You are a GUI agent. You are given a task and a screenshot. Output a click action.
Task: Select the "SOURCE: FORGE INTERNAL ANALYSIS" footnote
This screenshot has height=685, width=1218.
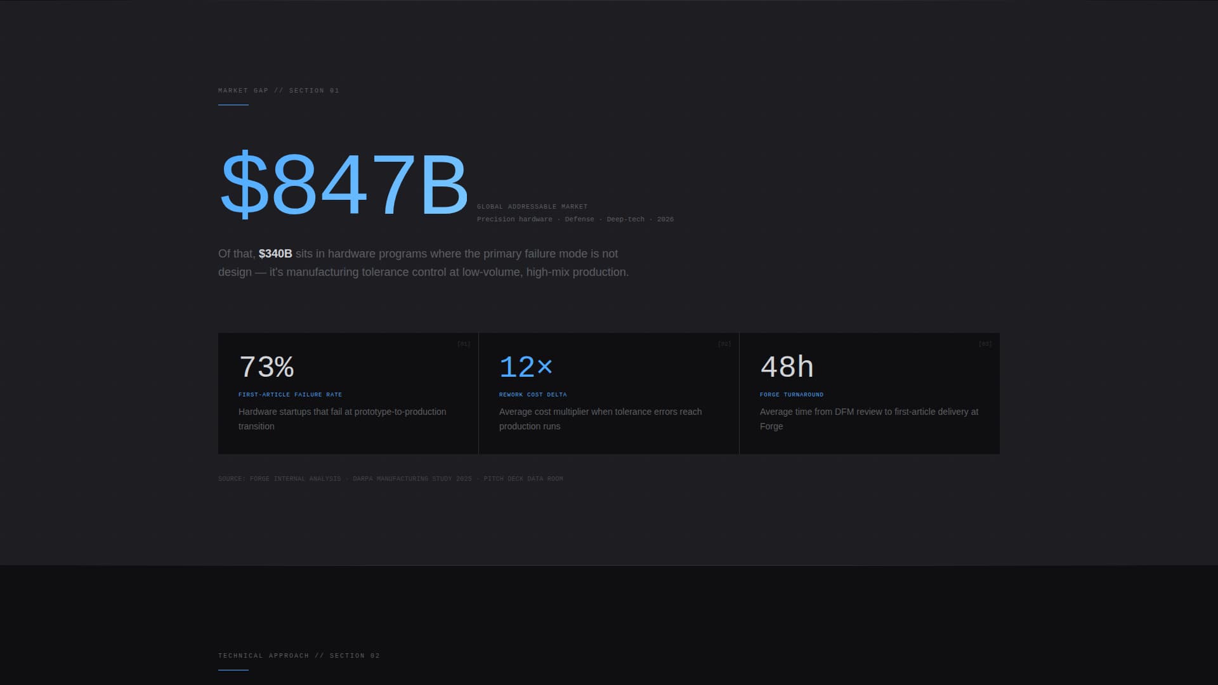[391, 479]
